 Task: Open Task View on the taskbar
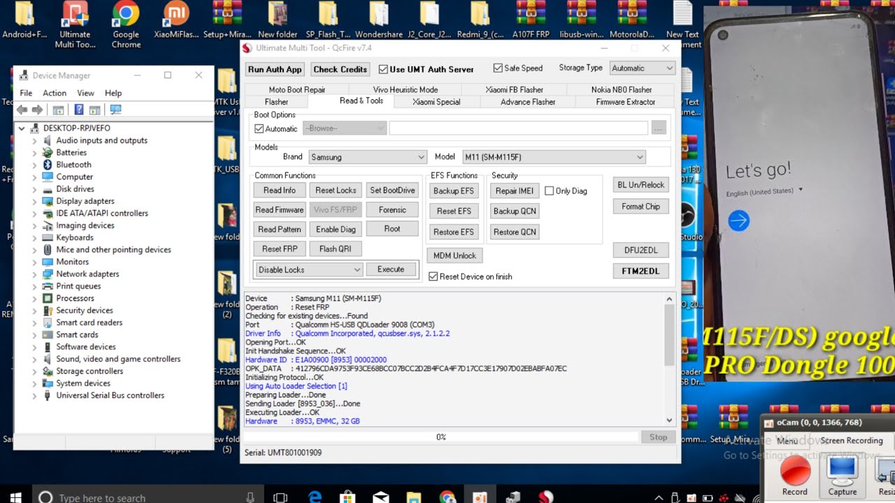tap(280, 497)
